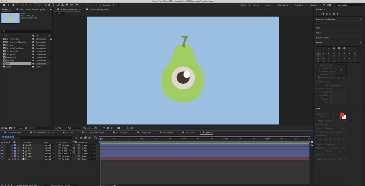
Task: Expand the iris layer properties
Action: pyautogui.click(x=12, y=151)
